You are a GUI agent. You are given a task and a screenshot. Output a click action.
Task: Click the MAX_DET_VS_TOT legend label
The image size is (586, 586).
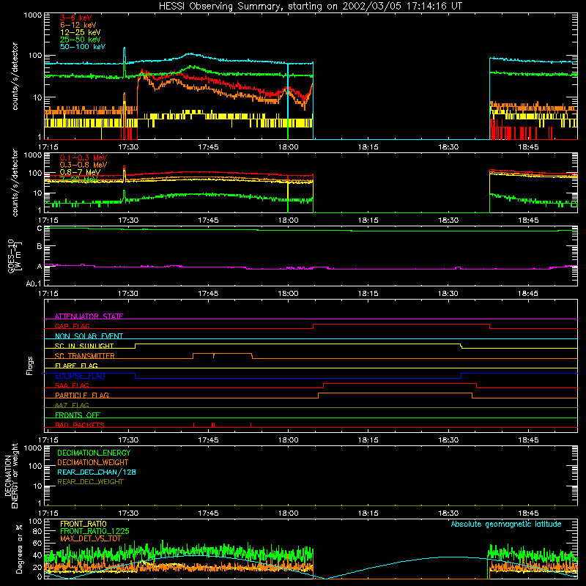point(91,538)
